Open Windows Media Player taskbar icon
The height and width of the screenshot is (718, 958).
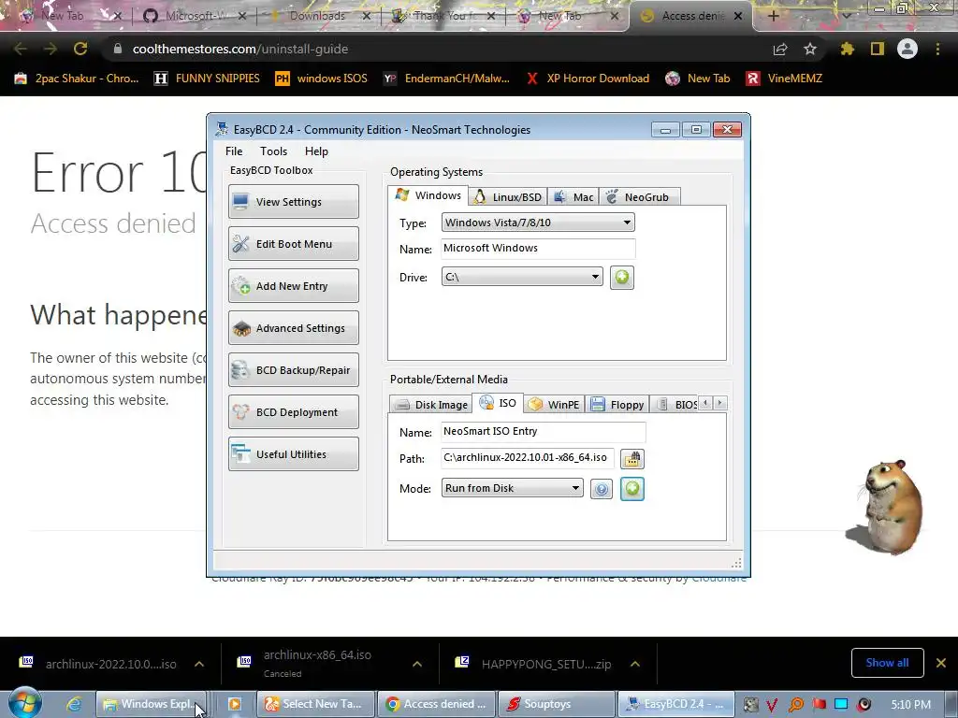coord(234,704)
